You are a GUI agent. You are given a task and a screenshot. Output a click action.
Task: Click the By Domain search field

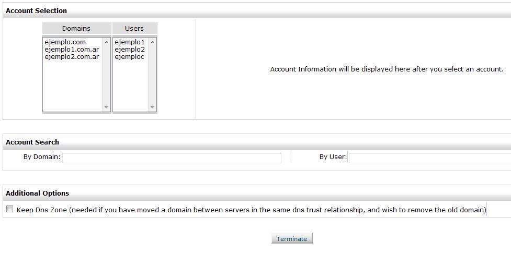pyautogui.click(x=172, y=158)
